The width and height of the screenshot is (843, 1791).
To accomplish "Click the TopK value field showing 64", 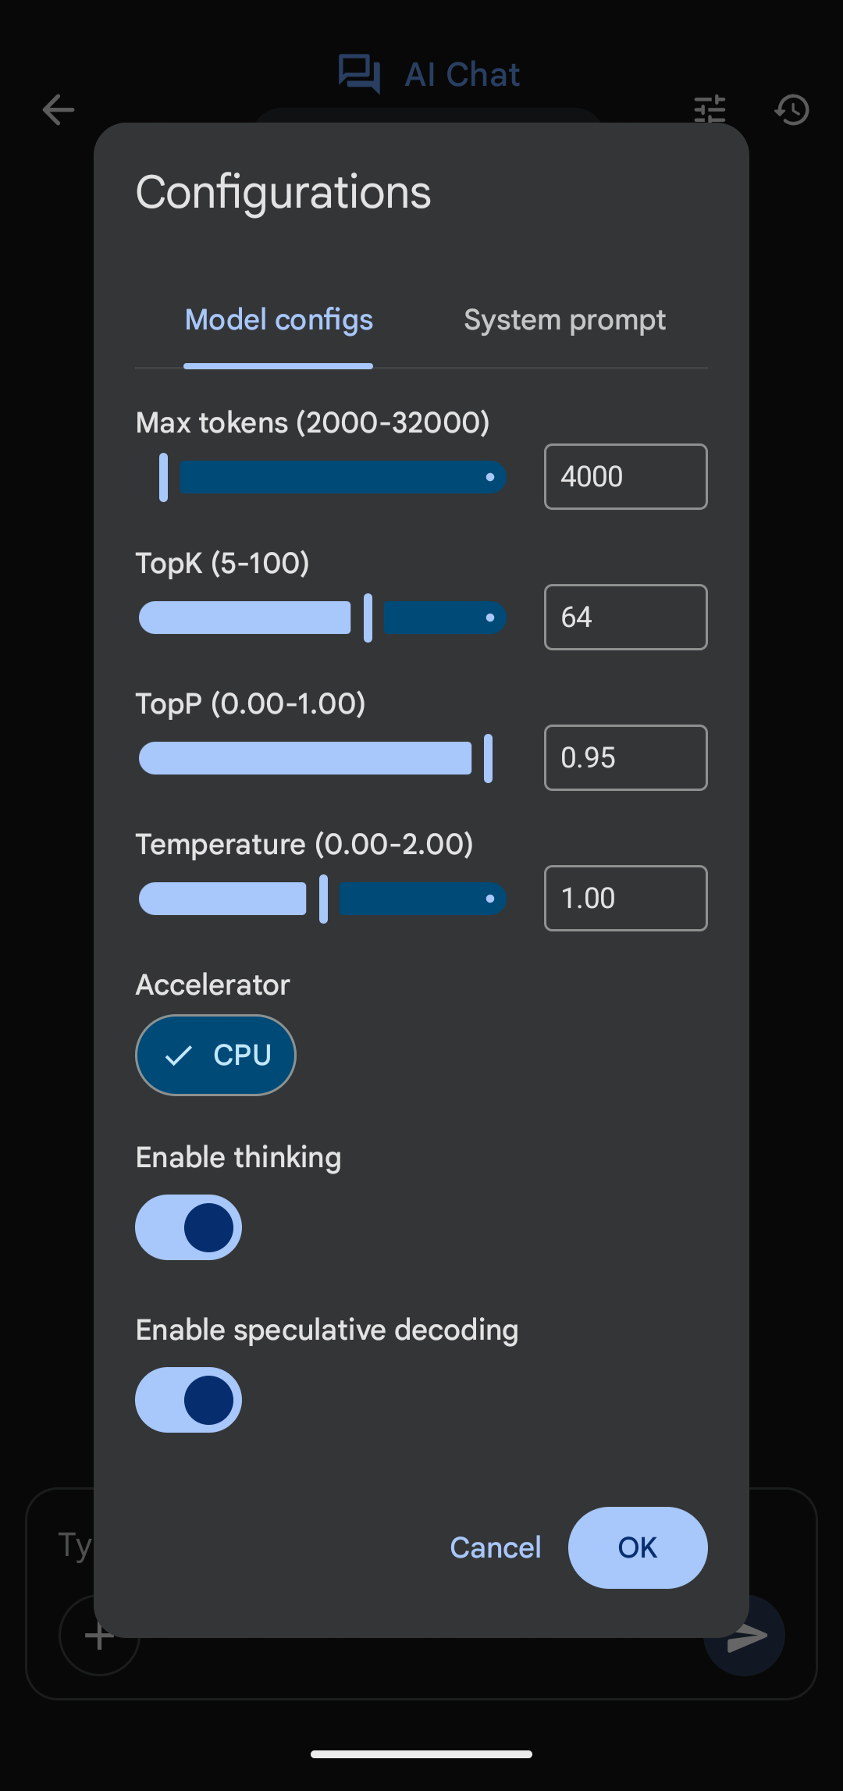I will point(626,618).
